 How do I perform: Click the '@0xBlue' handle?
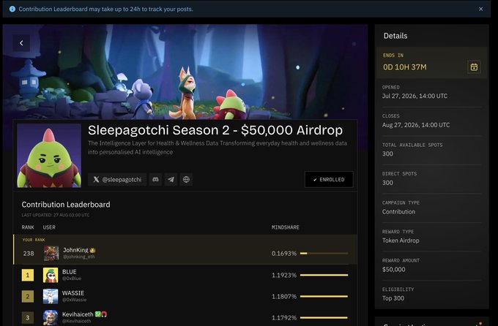72,278
